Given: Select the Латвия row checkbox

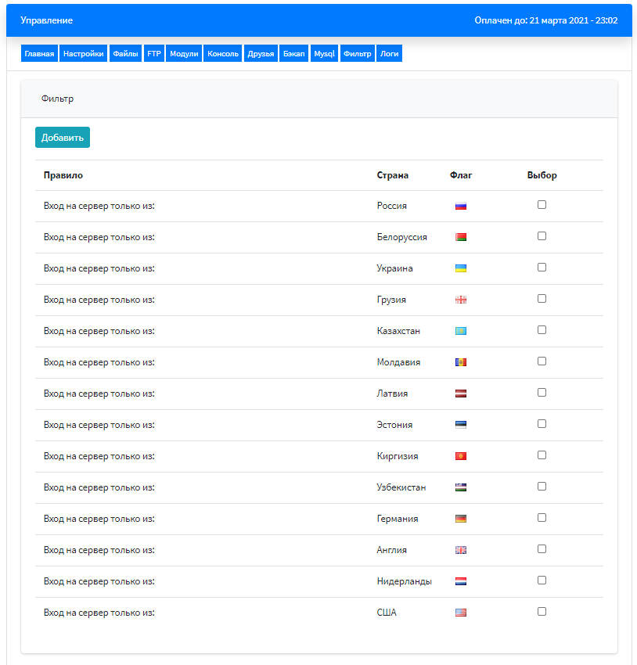Looking at the screenshot, I should click(x=542, y=392).
